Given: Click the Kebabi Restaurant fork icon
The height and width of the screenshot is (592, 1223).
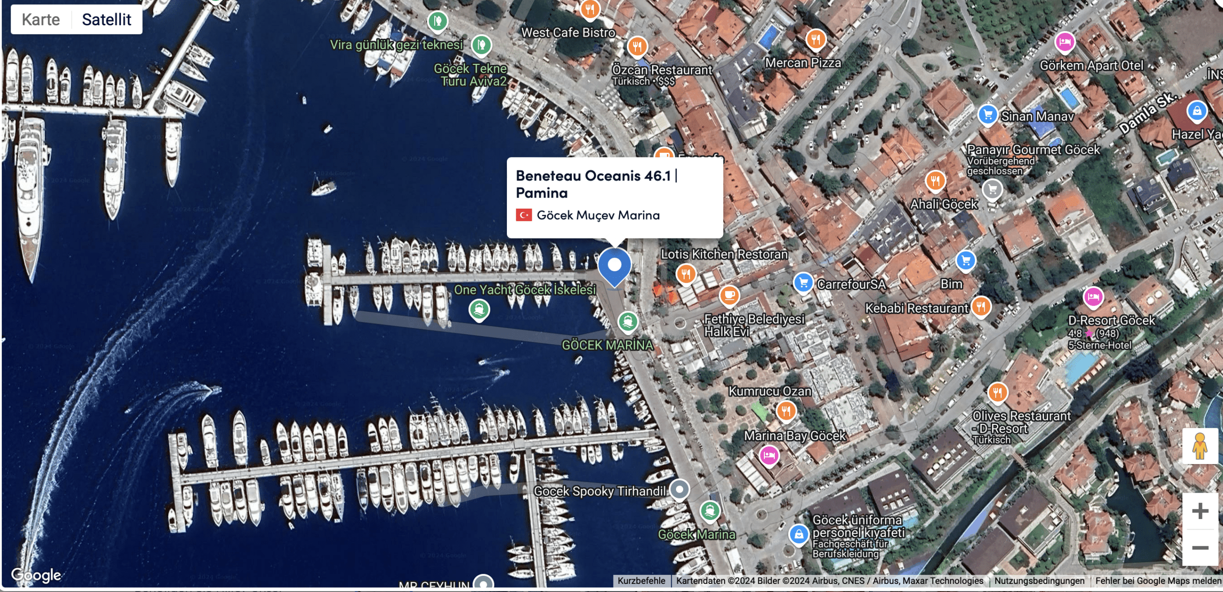Looking at the screenshot, I should pos(981,307).
